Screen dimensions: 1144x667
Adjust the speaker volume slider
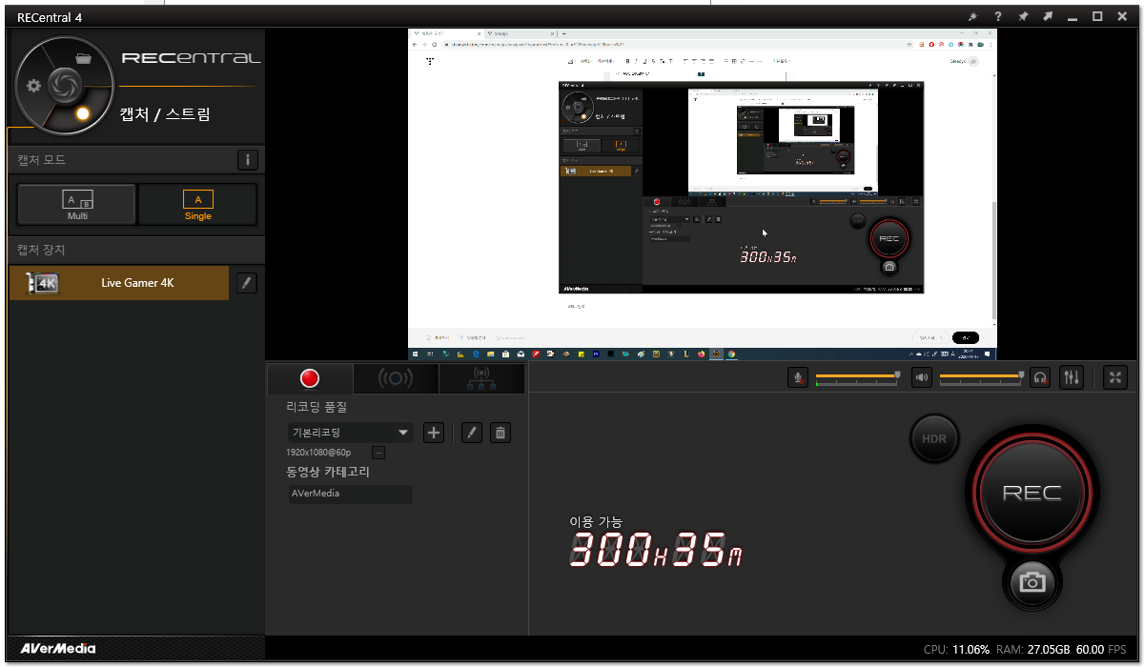click(982, 377)
